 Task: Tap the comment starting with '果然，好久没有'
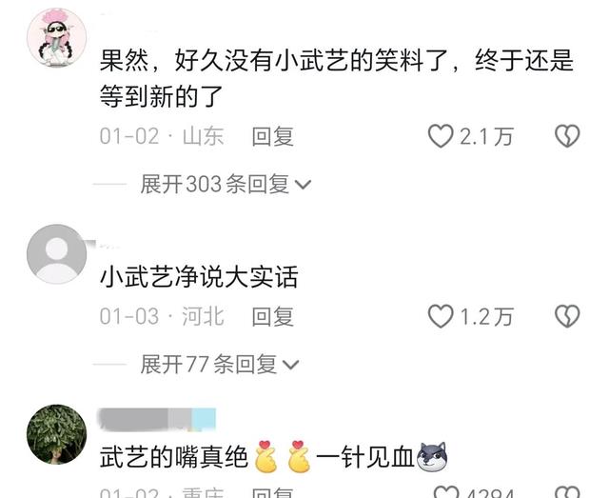[336, 78]
